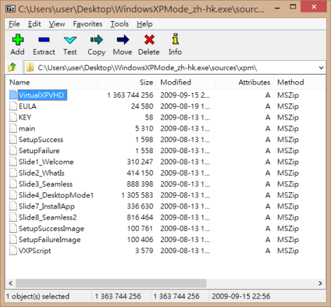Click the scrollbar right arrow
The height and width of the screenshot is (307, 331).
pyautogui.click(x=321, y=283)
